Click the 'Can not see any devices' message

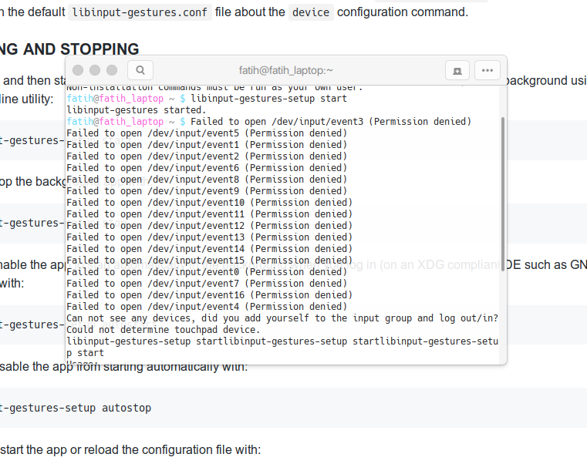point(282,318)
